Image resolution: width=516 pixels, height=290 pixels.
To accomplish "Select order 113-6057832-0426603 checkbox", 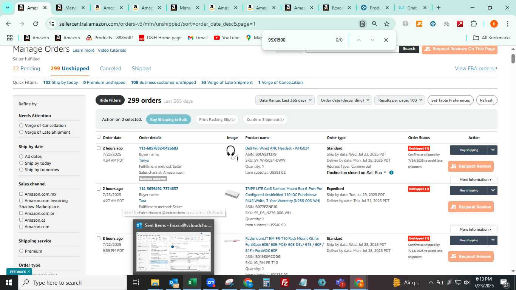I will pyautogui.click(x=99, y=148).
